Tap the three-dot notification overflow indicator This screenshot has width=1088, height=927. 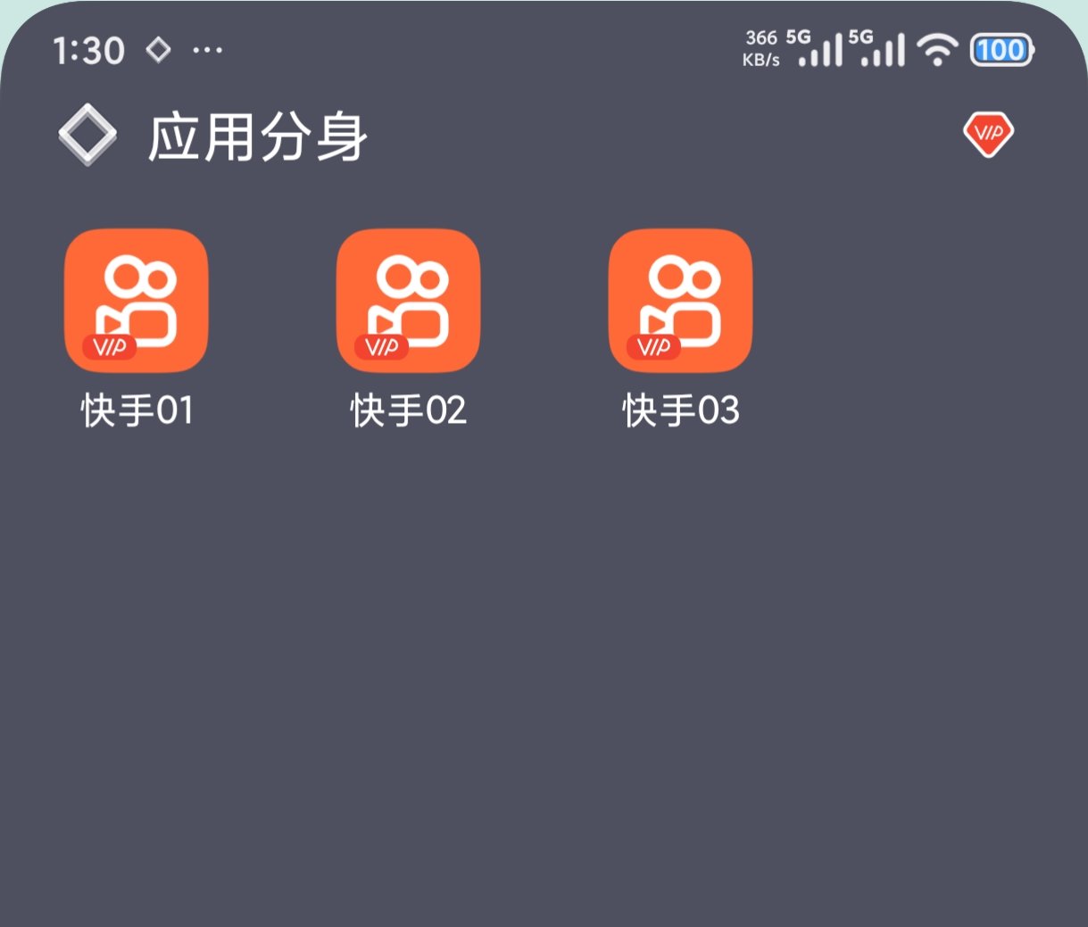tap(208, 51)
